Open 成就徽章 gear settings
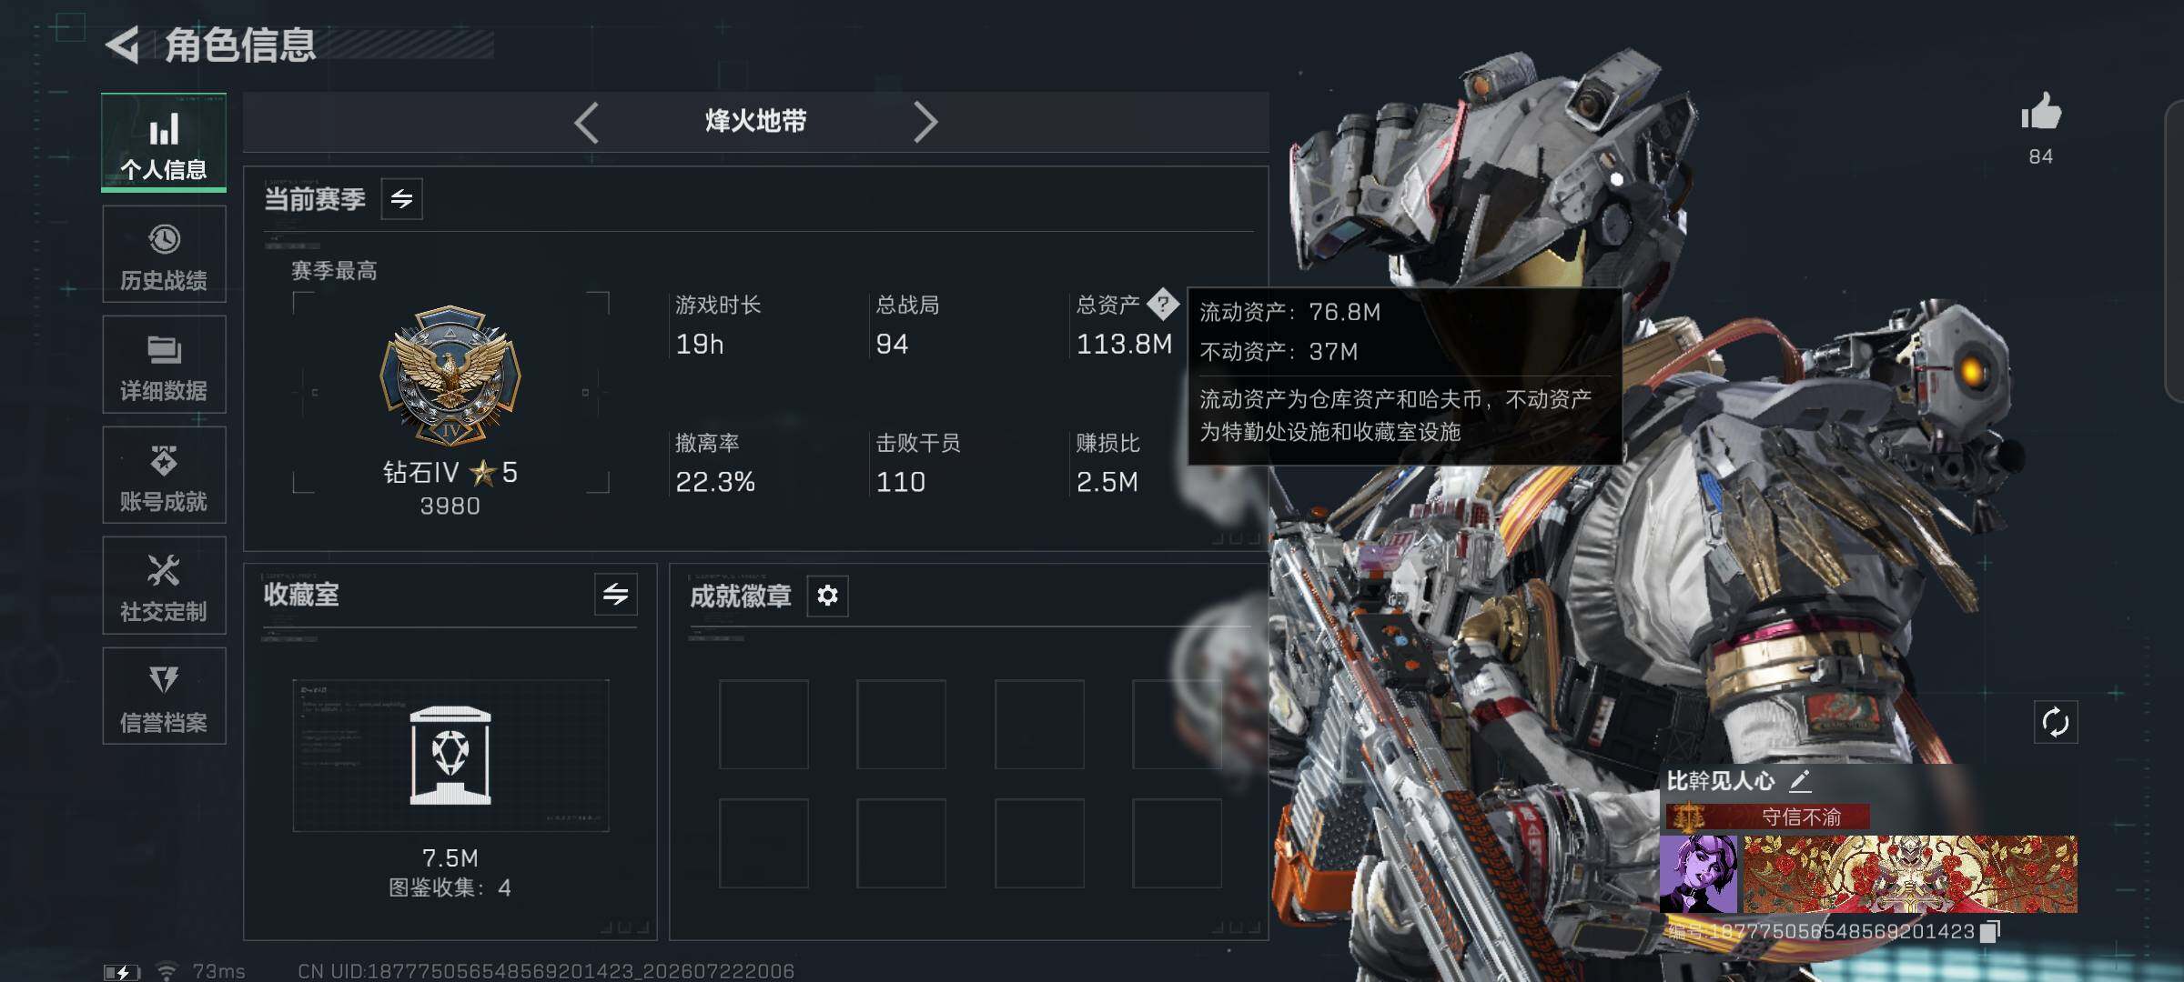This screenshot has width=2184, height=982. tap(827, 596)
